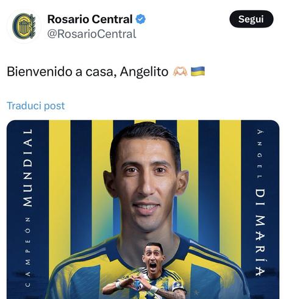Click the blue verified badge icon
Image resolution: width=286 pixels, height=299 pixels.
point(141,20)
